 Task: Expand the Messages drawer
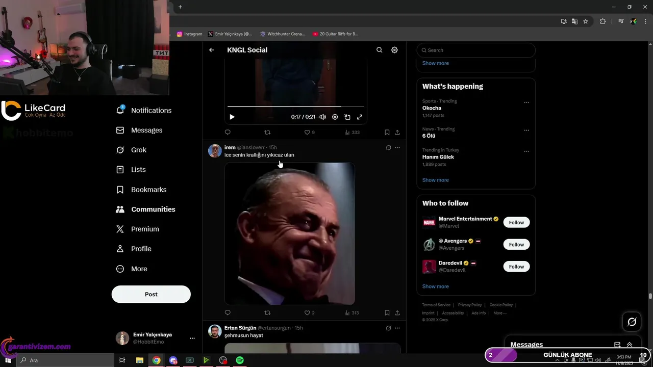tap(630, 345)
